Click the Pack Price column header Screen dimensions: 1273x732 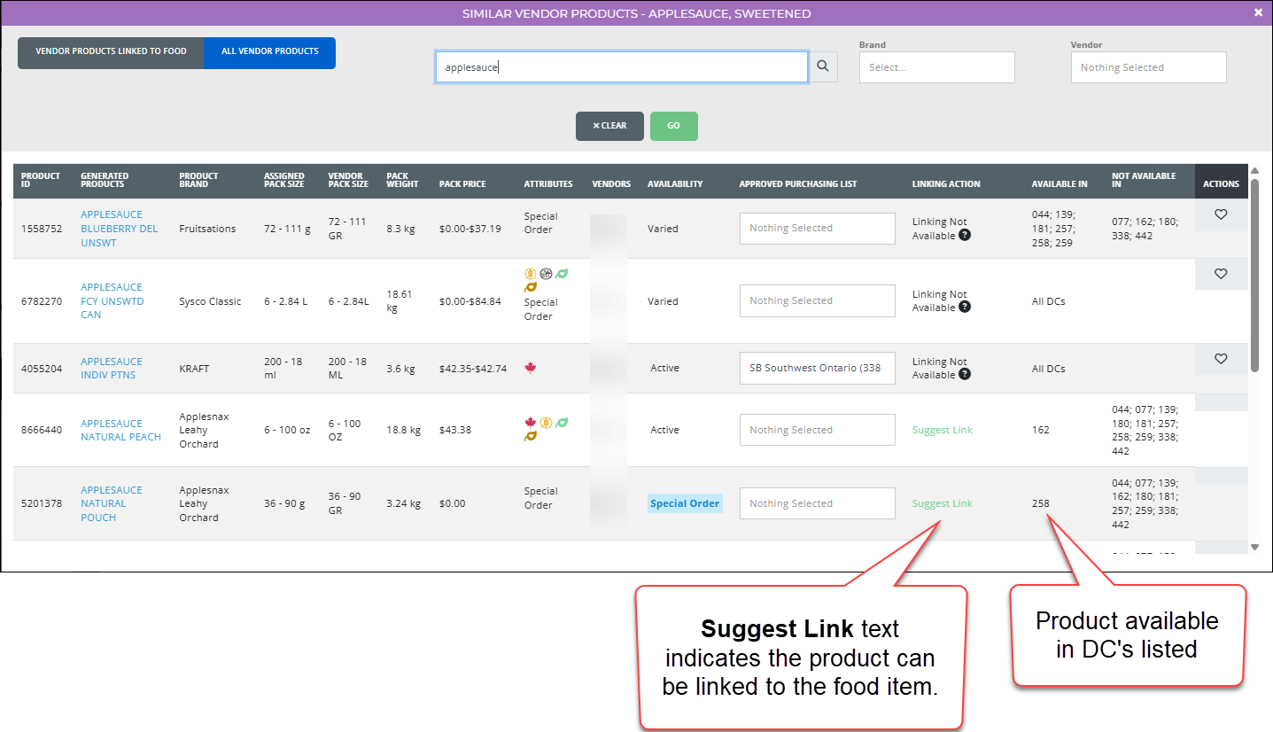(462, 184)
